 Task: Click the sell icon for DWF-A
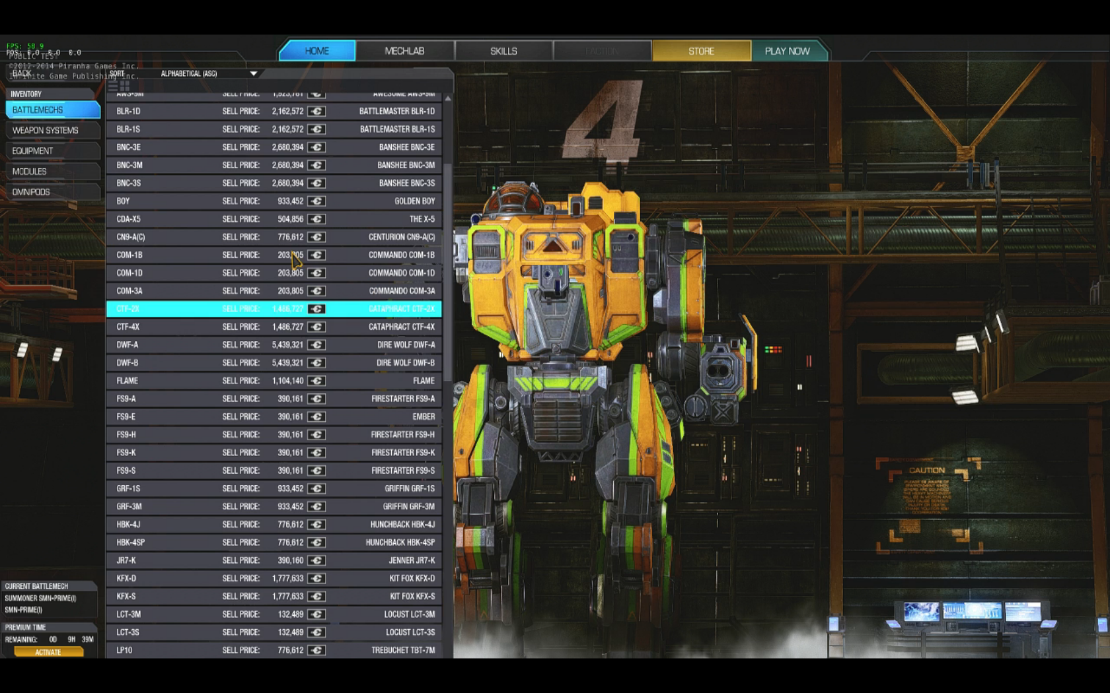pos(316,345)
